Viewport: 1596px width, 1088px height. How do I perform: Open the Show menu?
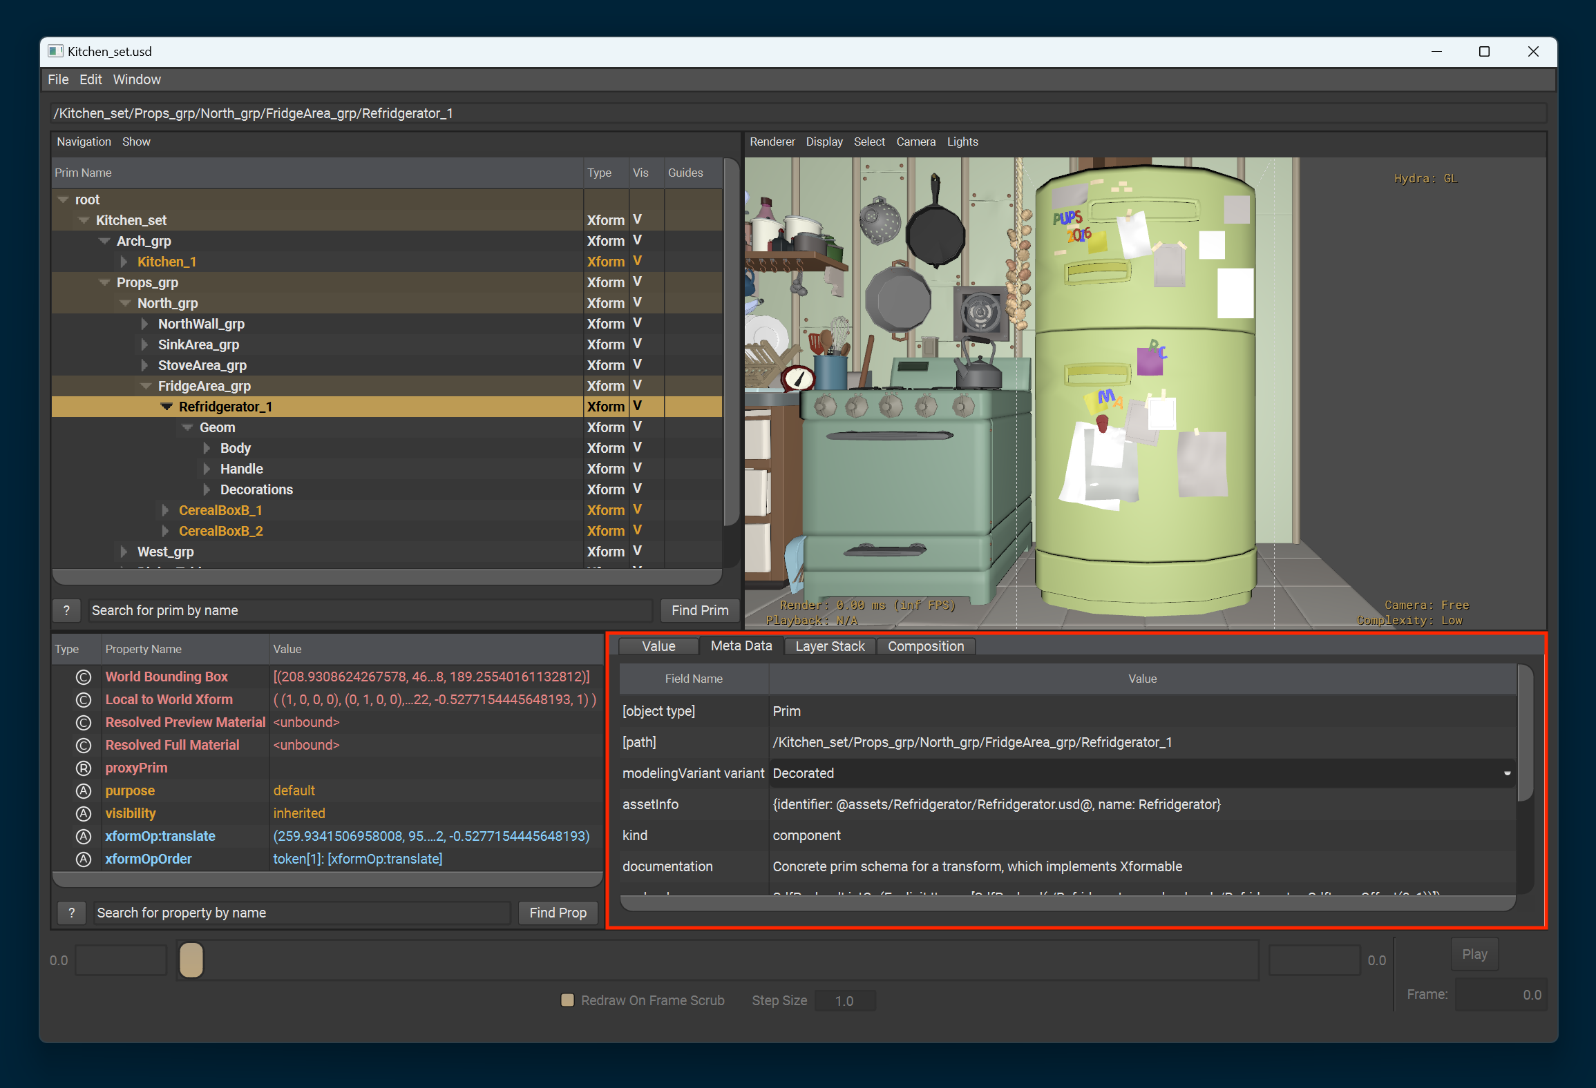[136, 142]
